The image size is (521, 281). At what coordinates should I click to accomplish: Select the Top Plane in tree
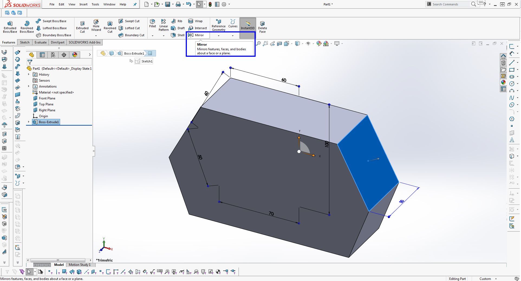tap(43, 104)
